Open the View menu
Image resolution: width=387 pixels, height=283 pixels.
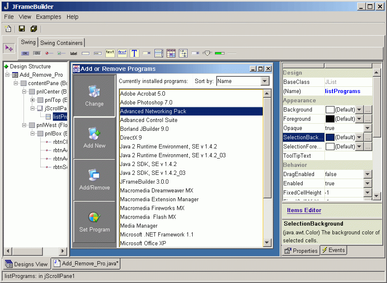click(25, 17)
